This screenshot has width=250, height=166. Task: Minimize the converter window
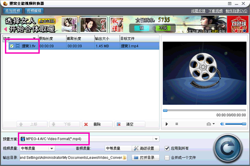tap(237, 4)
